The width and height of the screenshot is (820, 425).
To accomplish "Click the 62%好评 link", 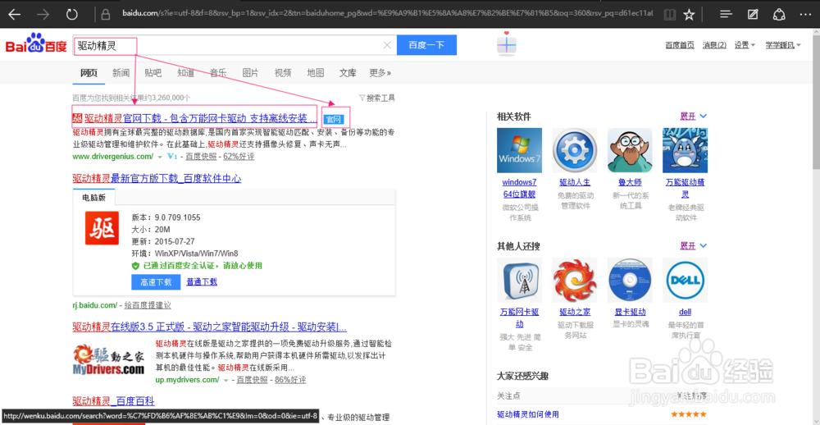I will click(x=239, y=157).
